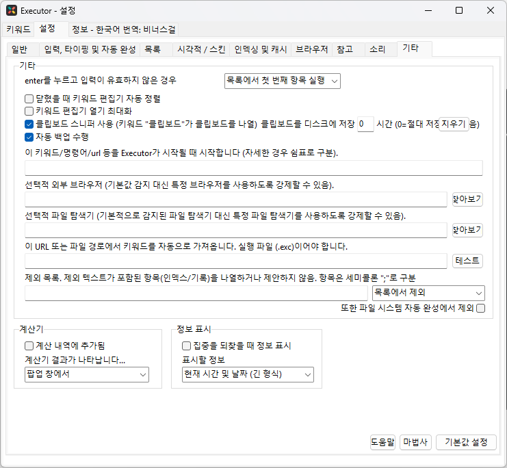Open the 팝업 창에서 dropdown
Screen dimensions: 507x468
pyautogui.click(x=87, y=374)
